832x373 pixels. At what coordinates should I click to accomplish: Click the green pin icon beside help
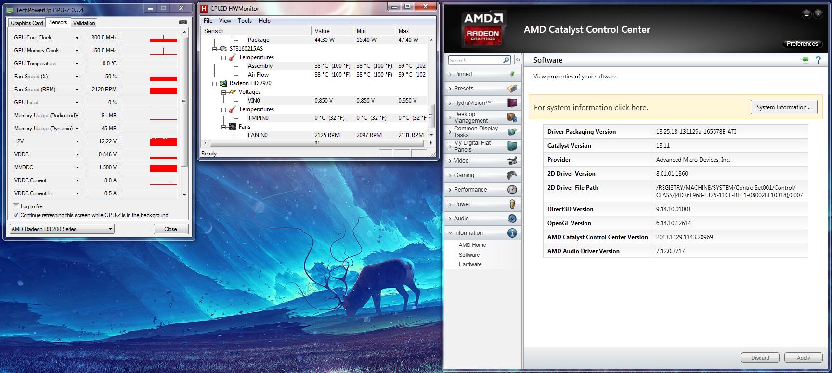click(805, 60)
